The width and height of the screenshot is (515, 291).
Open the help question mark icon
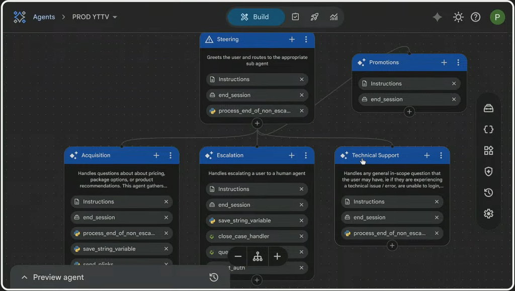[x=475, y=17]
